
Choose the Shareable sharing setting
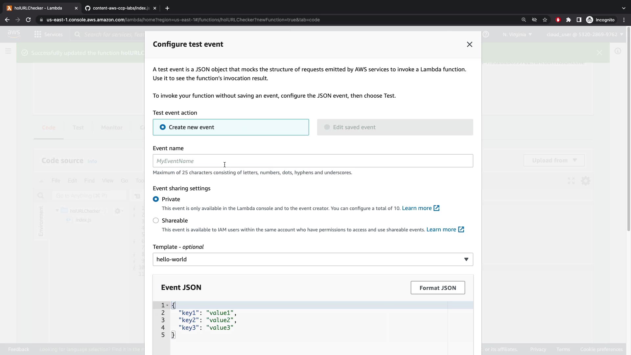(x=156, y=221)
